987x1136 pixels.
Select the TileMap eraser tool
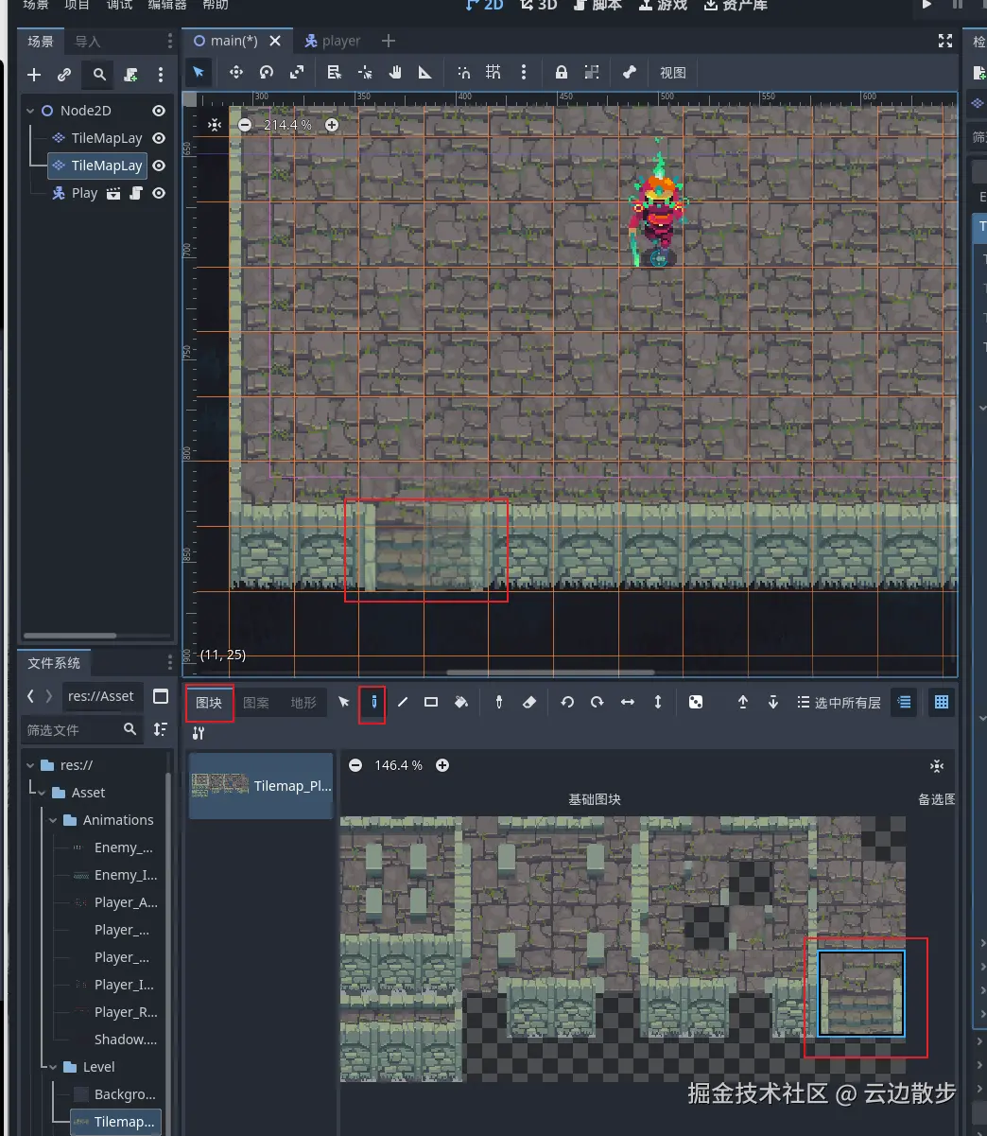click(x=529, y=703)
